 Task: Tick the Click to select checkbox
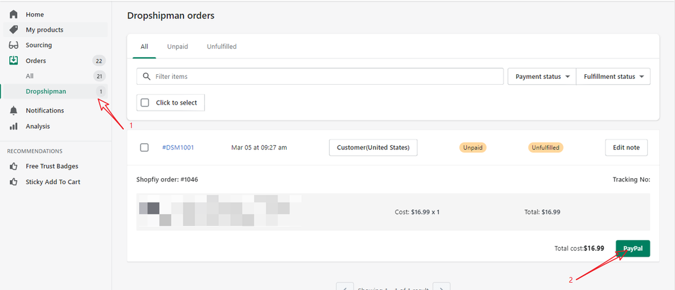click(145, 103)
